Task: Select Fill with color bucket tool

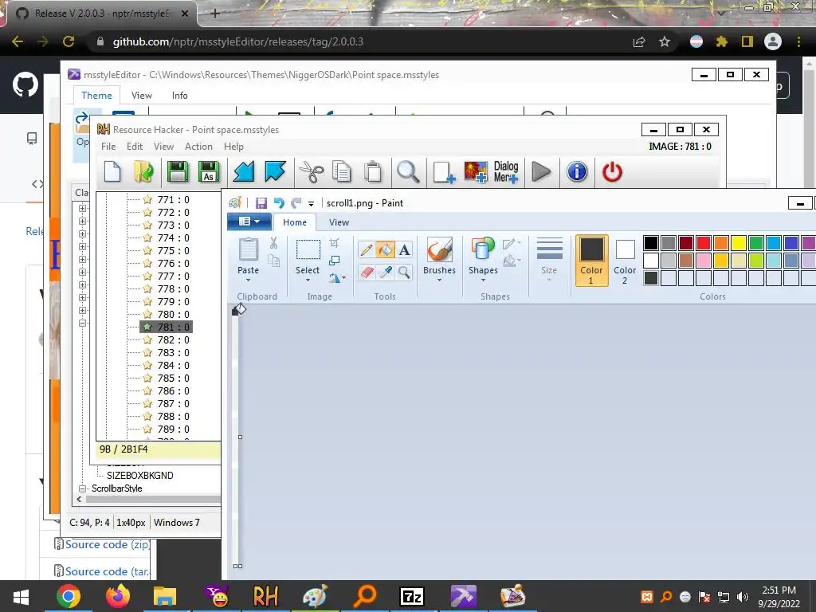Action: click(386, 249)
